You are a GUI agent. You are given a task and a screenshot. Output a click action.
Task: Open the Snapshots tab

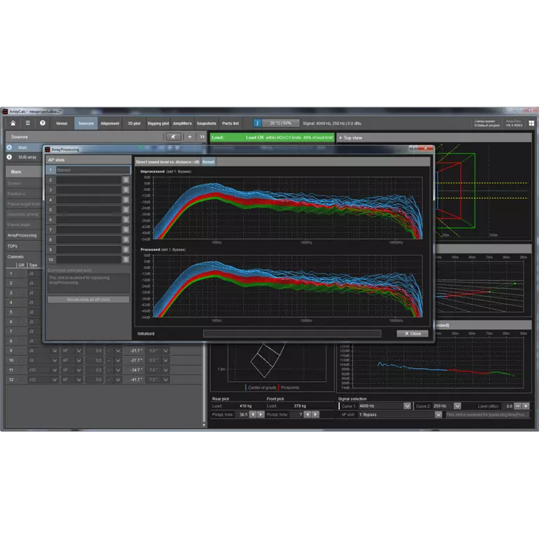coord(206,124)
